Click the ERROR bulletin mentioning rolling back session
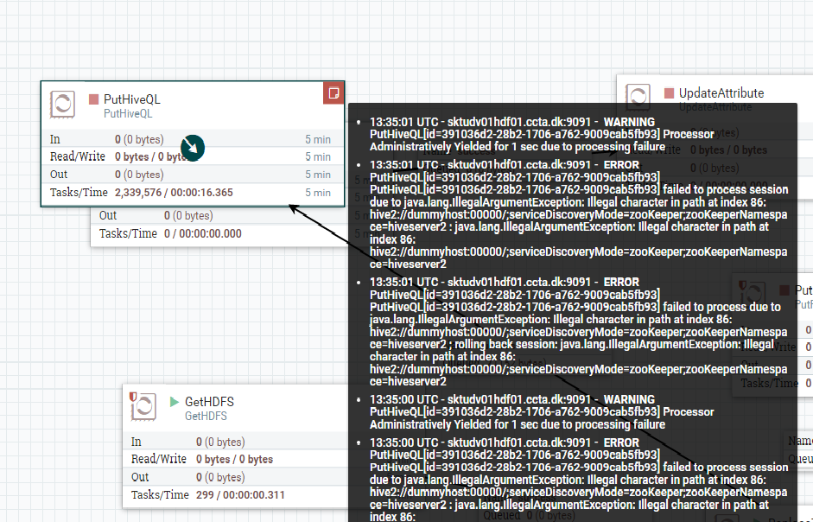 [578, 332]
